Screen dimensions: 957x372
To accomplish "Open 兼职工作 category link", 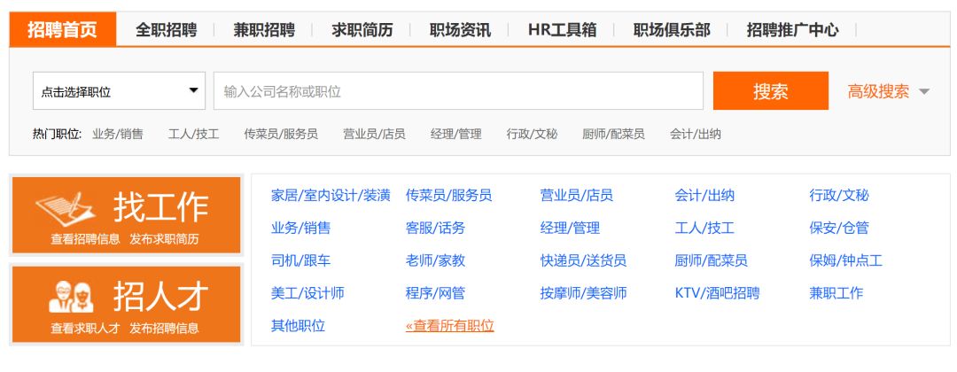I will point(836,292).
